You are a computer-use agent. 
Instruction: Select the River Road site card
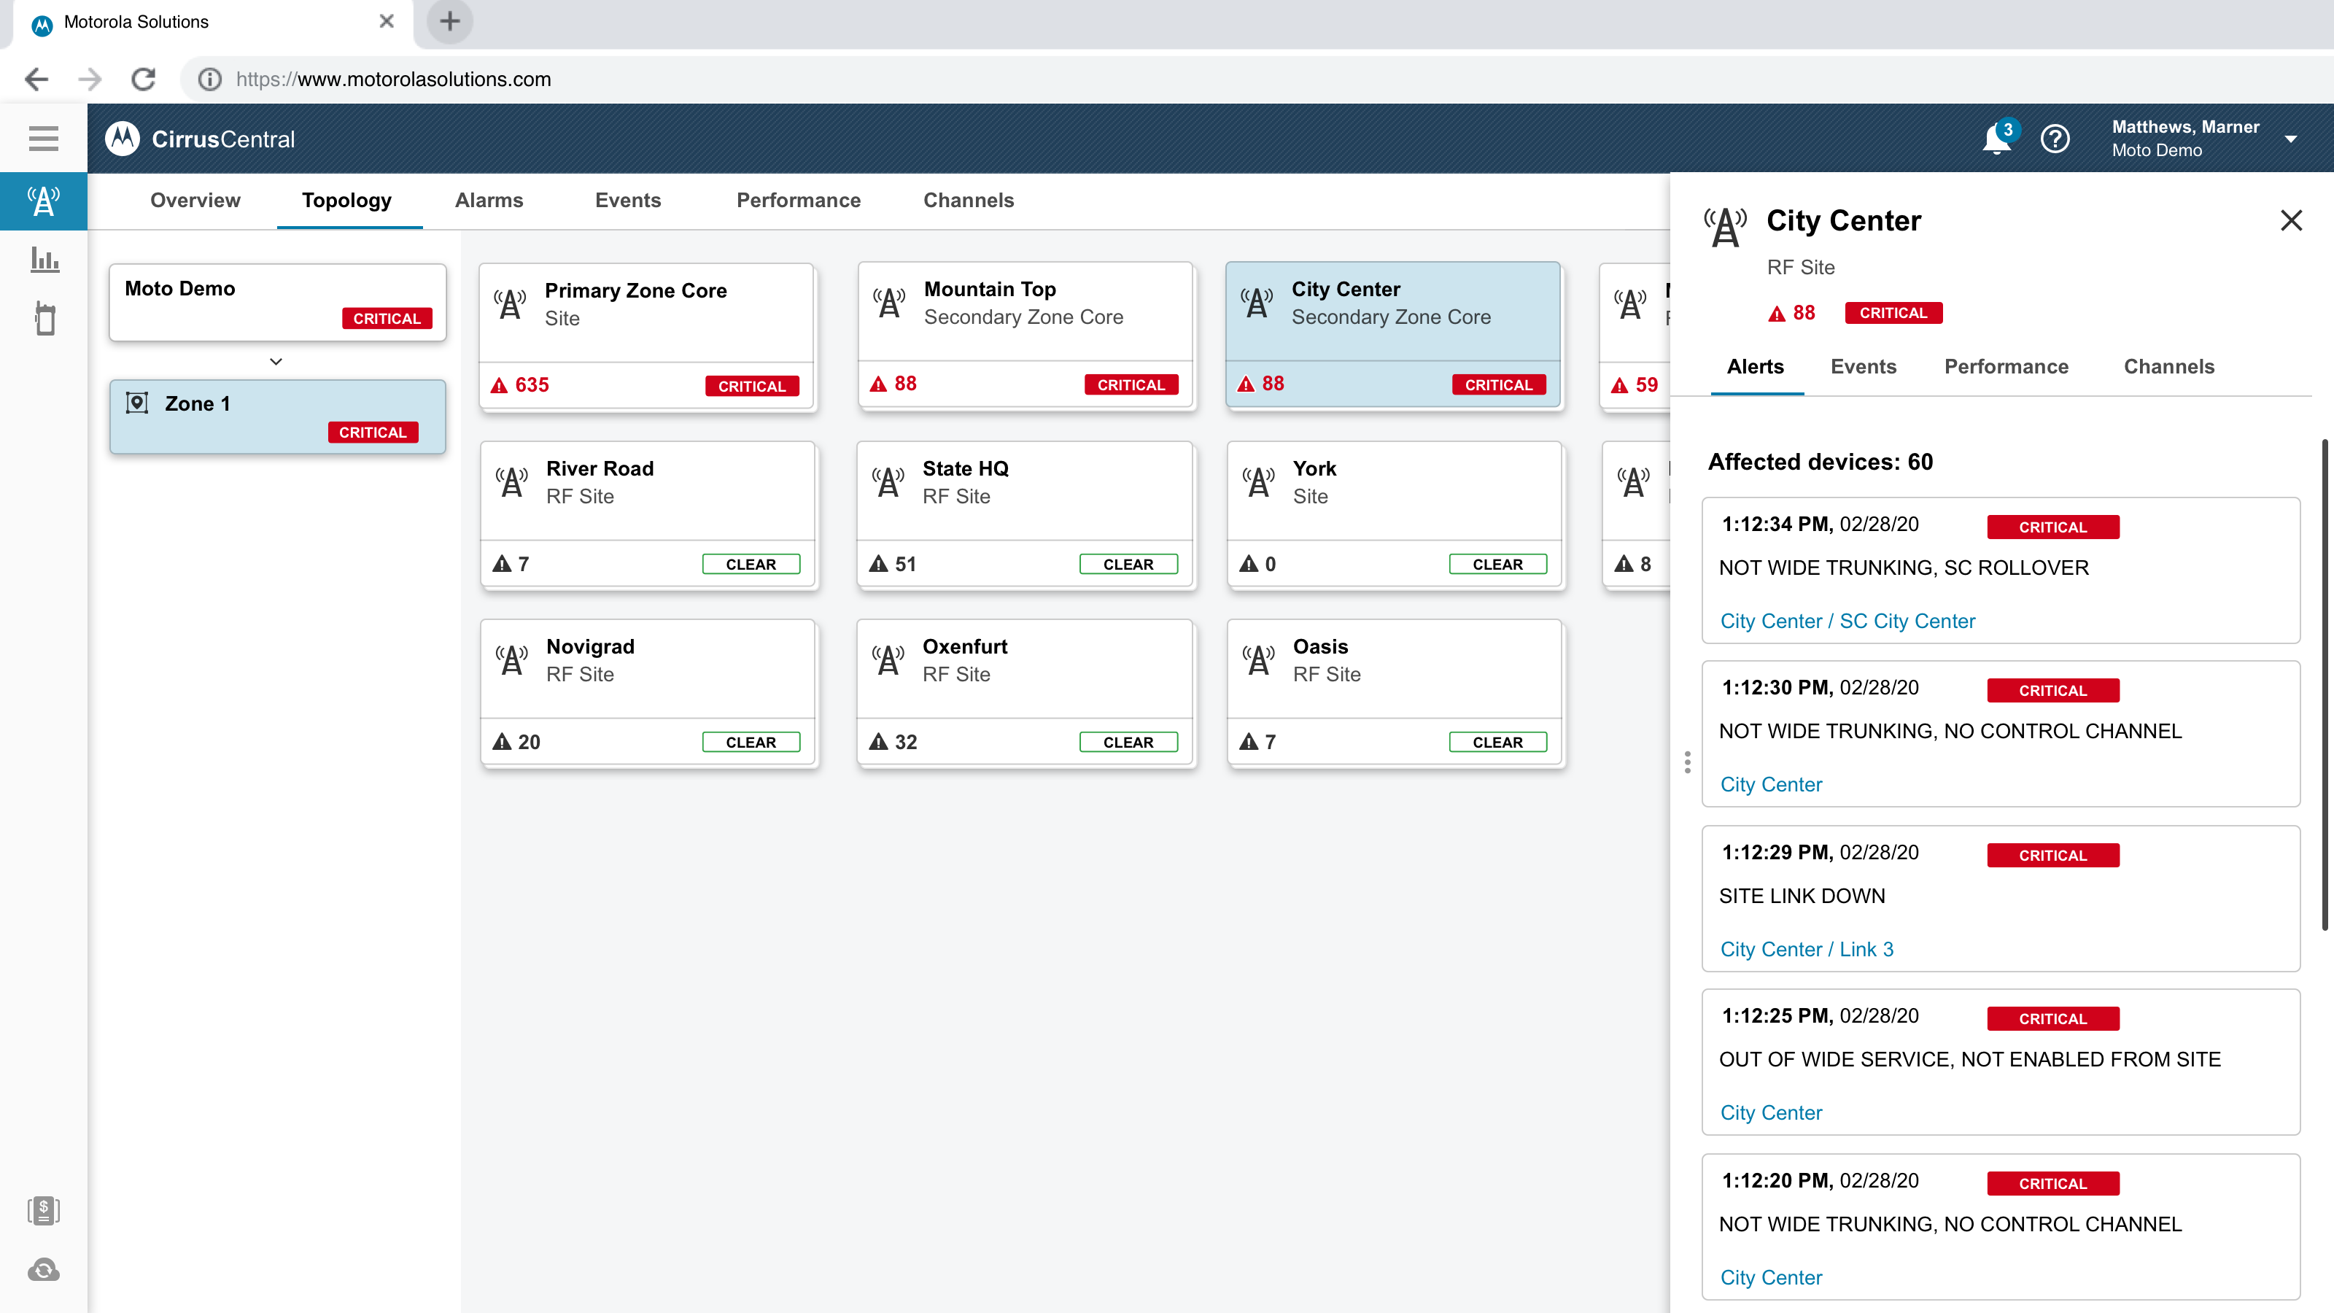click(648, 515)
